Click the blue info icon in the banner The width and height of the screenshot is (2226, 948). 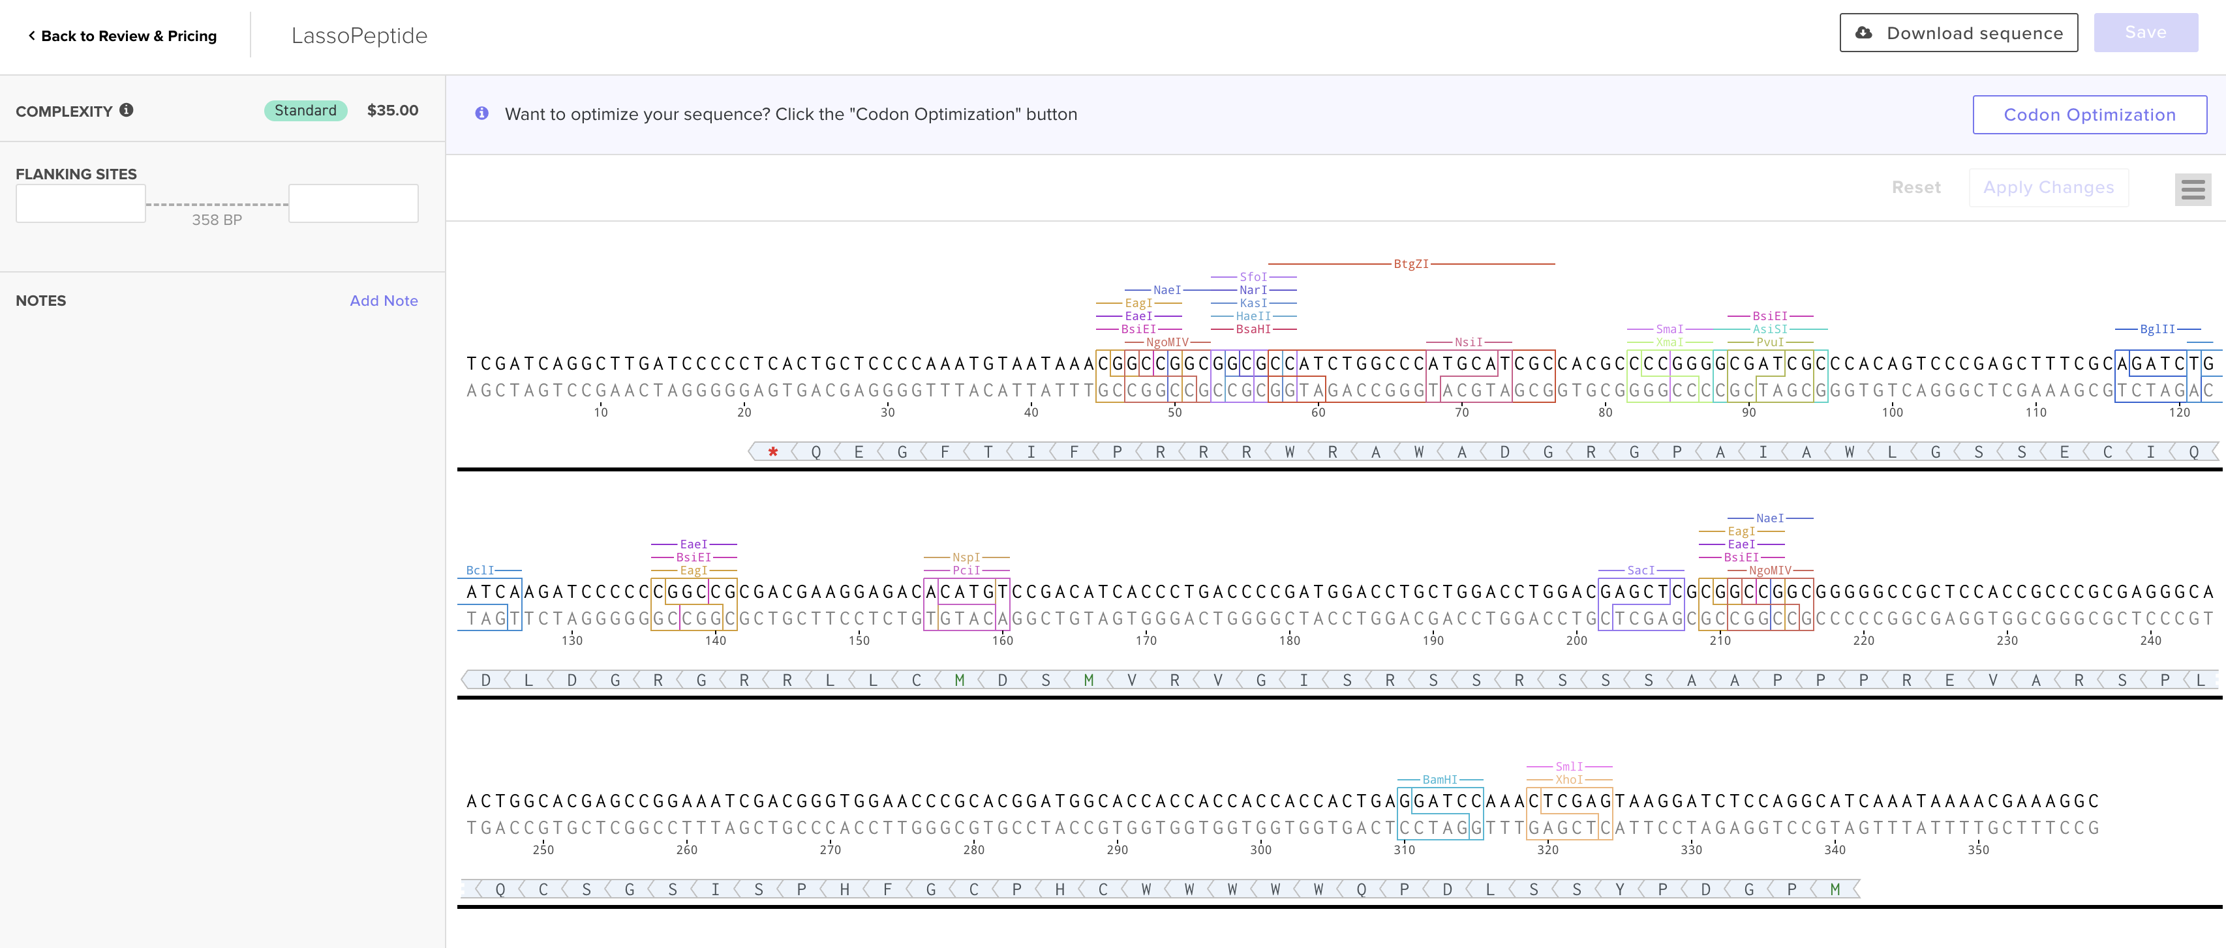[x=482, y=114]
